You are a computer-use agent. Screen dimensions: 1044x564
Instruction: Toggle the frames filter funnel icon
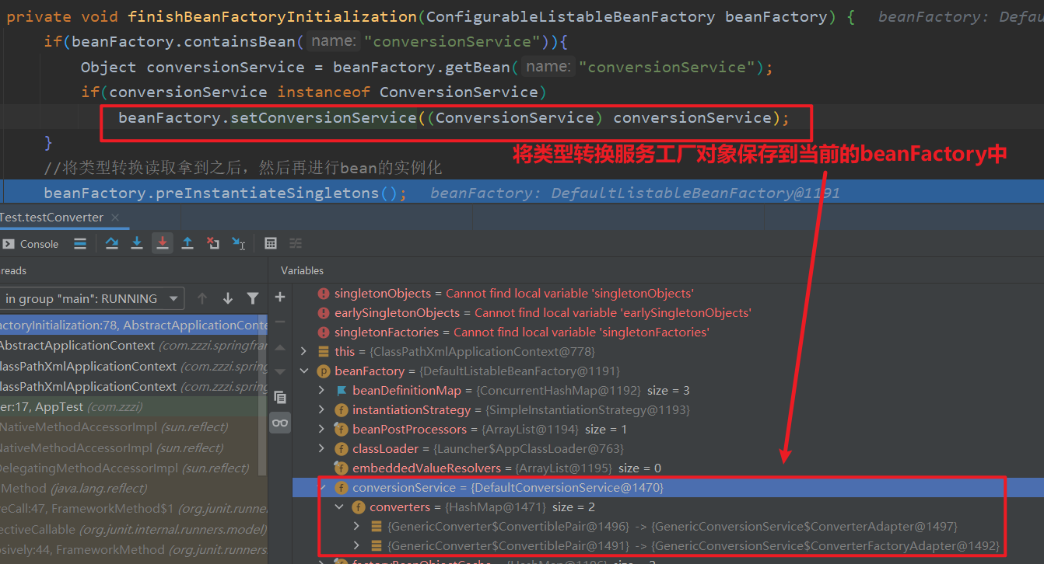[x=253, y=298]
